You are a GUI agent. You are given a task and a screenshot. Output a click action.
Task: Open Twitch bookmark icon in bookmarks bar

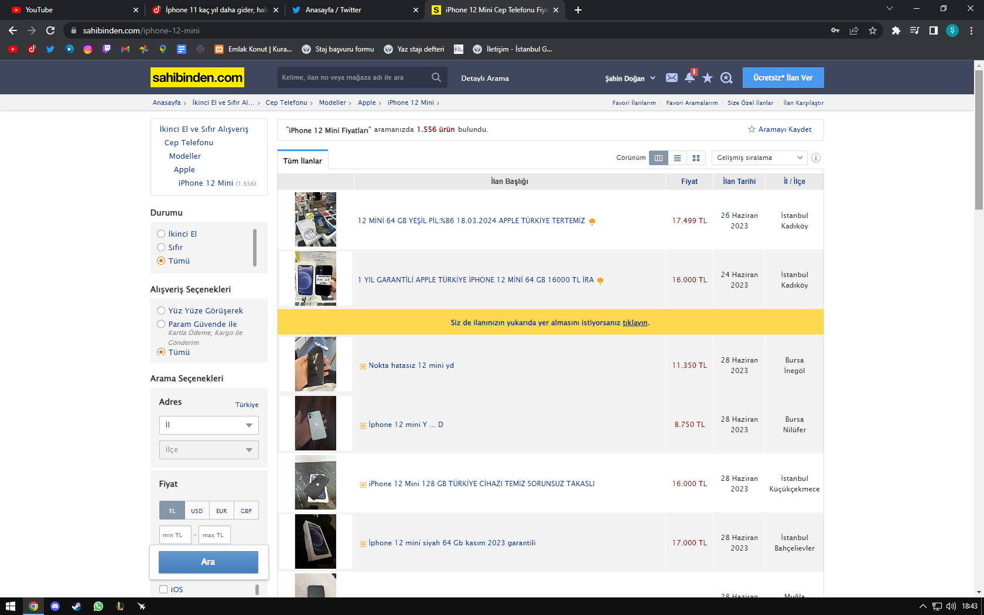tap(107, 49)
